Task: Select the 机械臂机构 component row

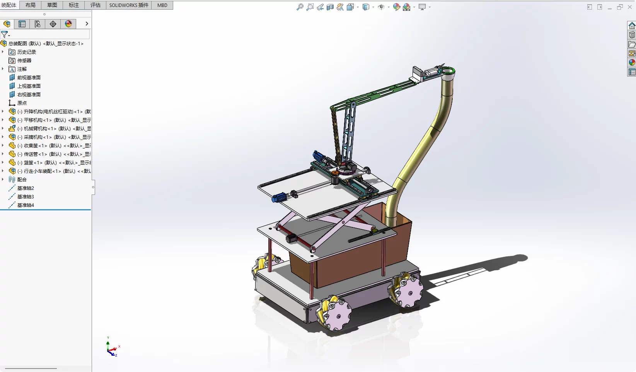Action: point(49,129)
